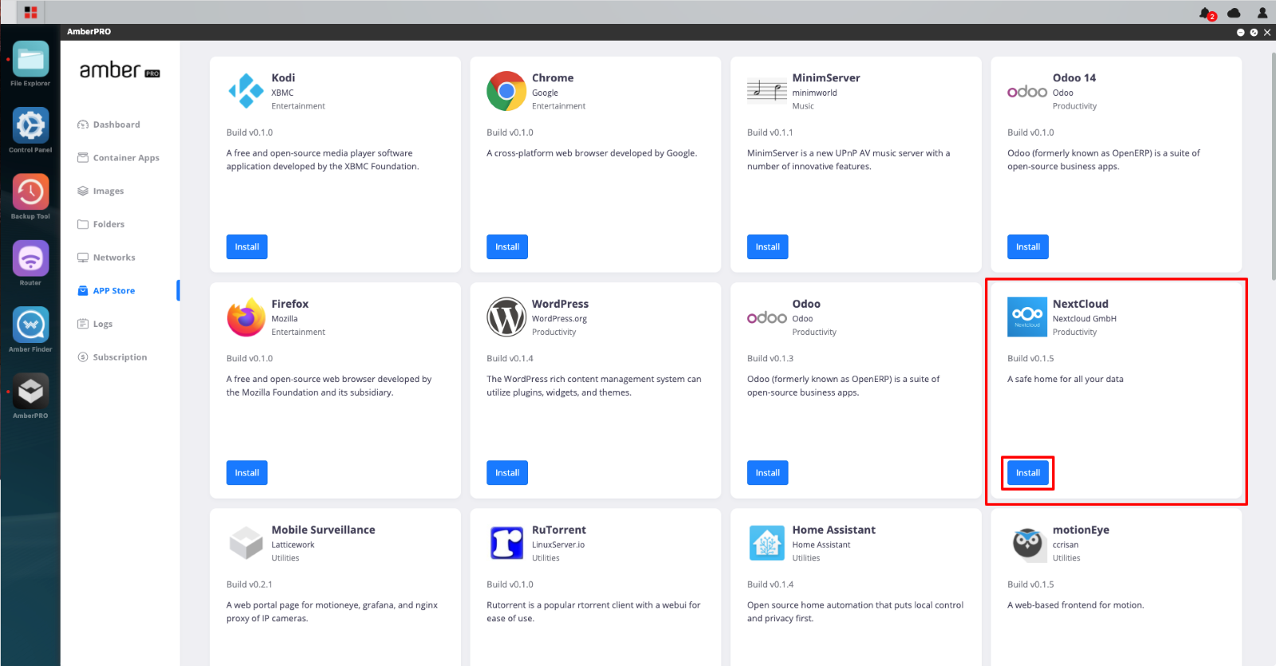1276x666 pixels.
Task: Click the RuTorrent title text
Action: 559,530
